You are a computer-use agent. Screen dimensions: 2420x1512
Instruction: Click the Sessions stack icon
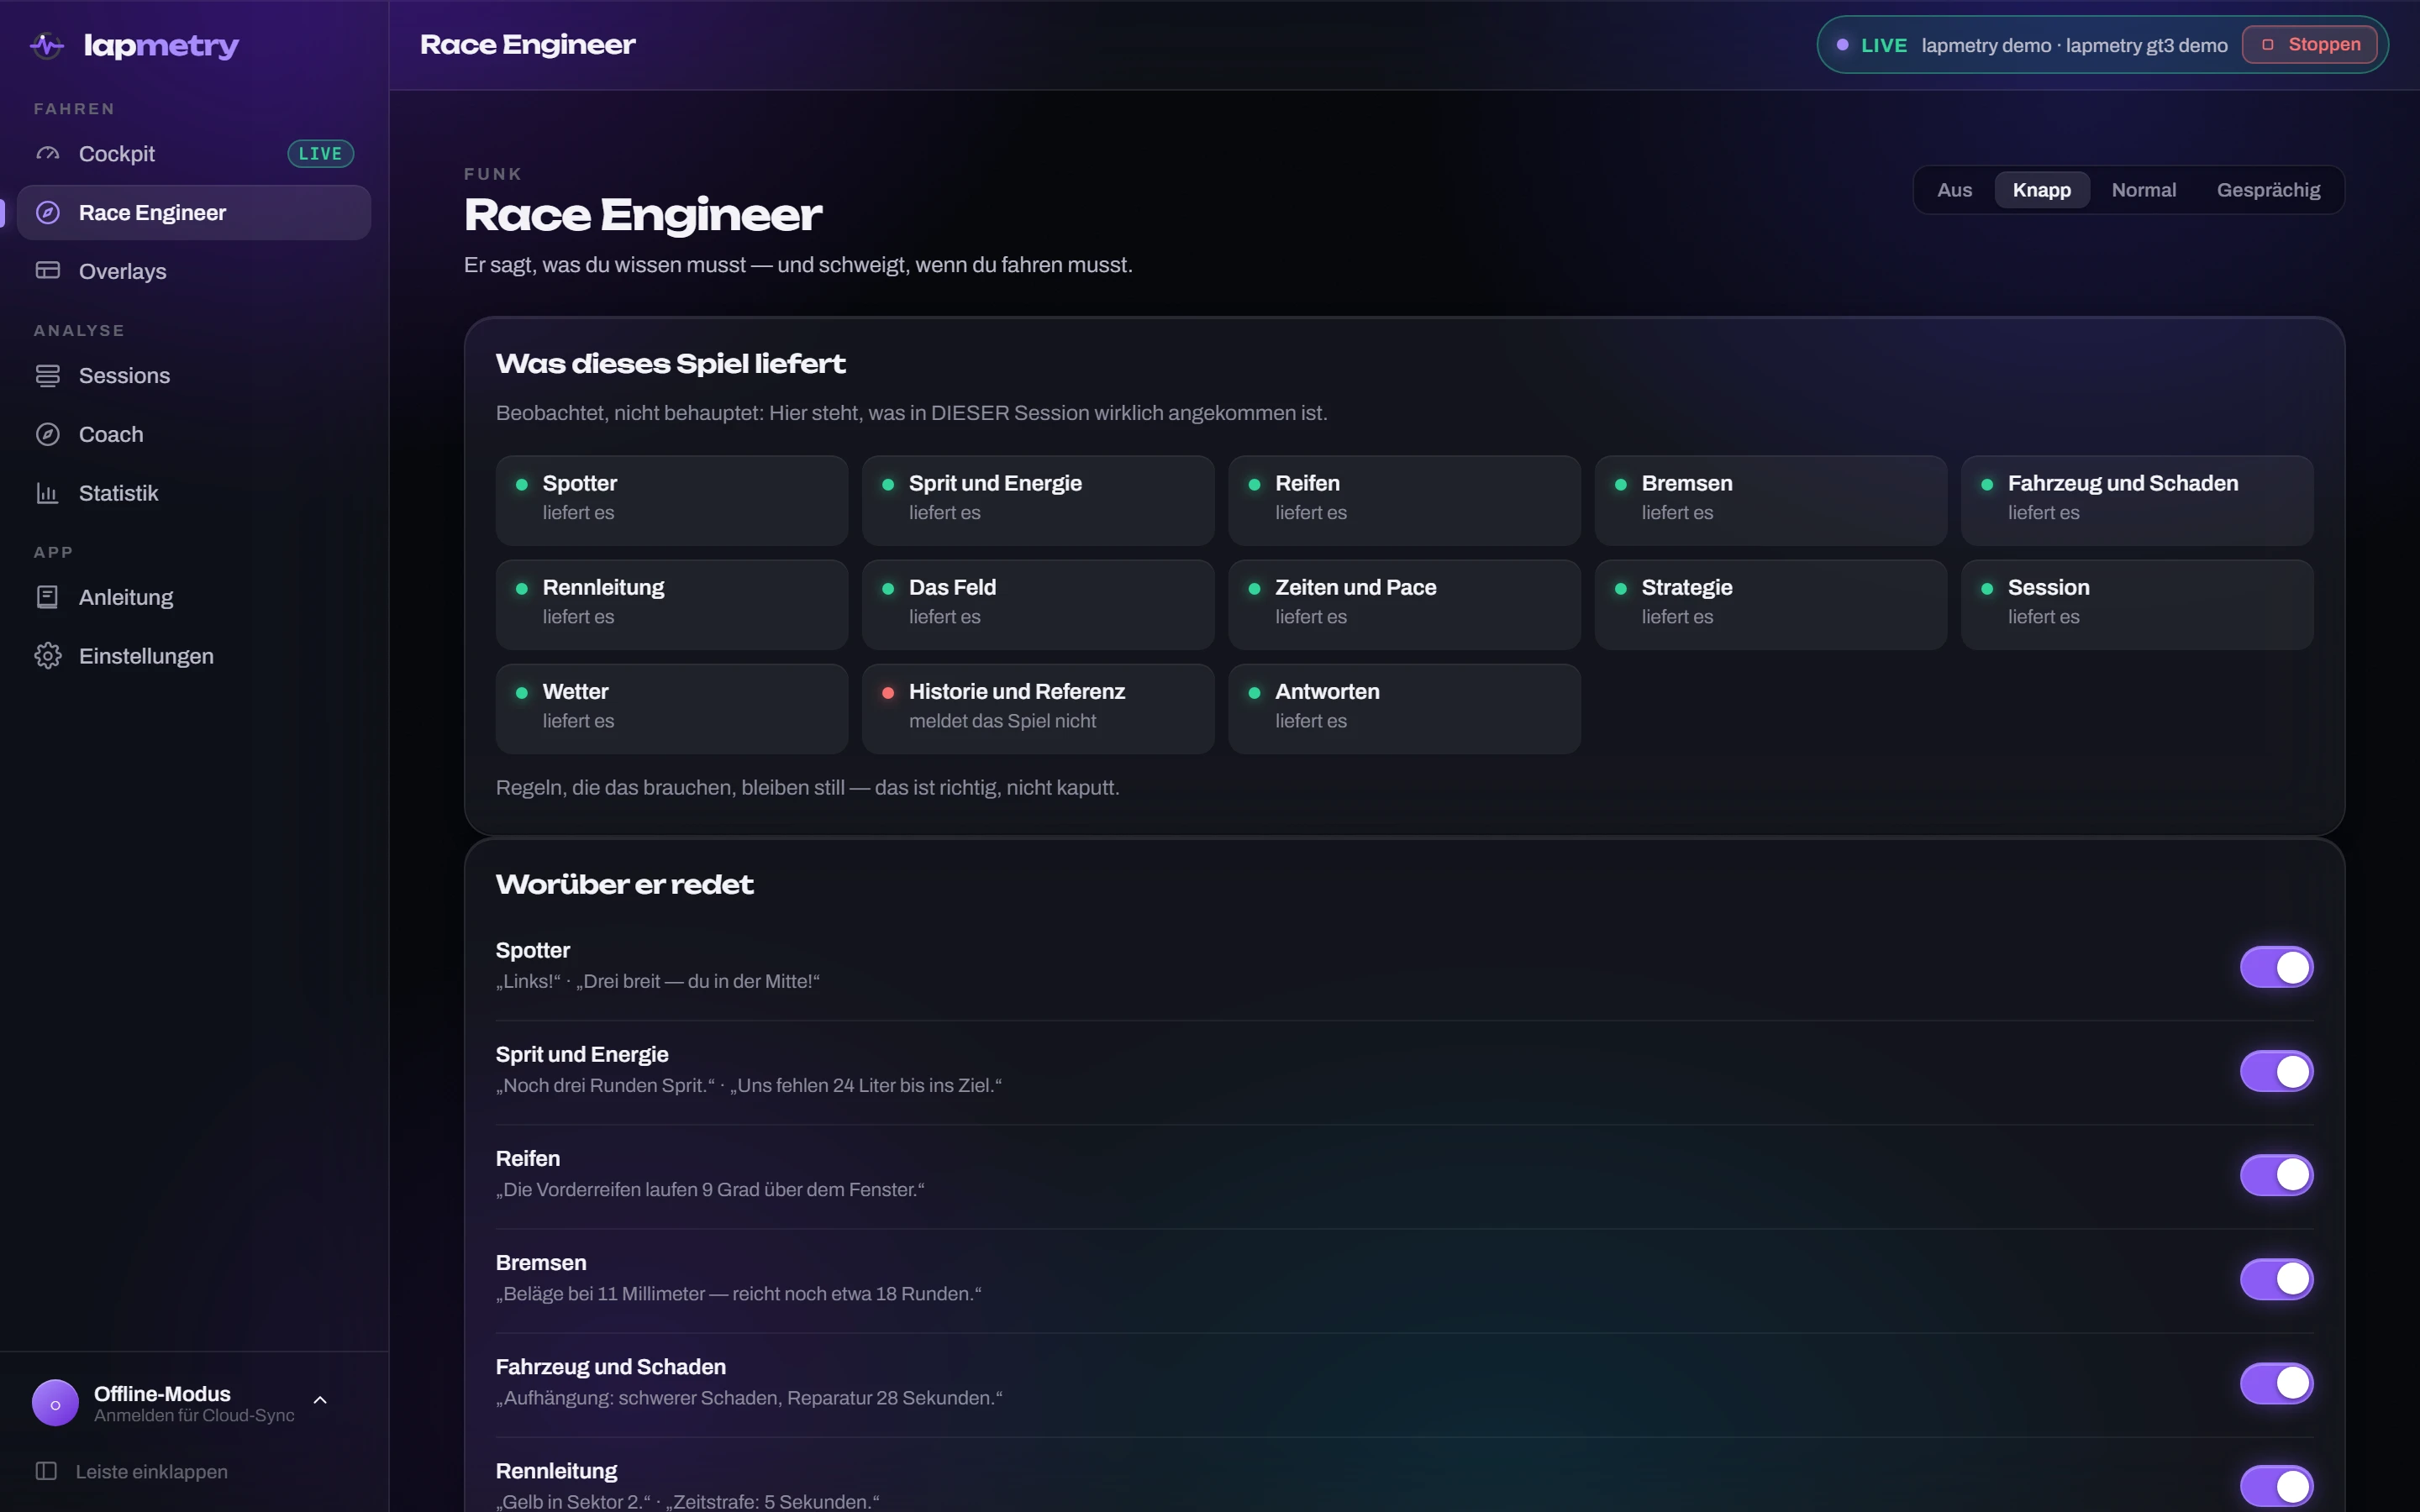click(x=48, y=376)
